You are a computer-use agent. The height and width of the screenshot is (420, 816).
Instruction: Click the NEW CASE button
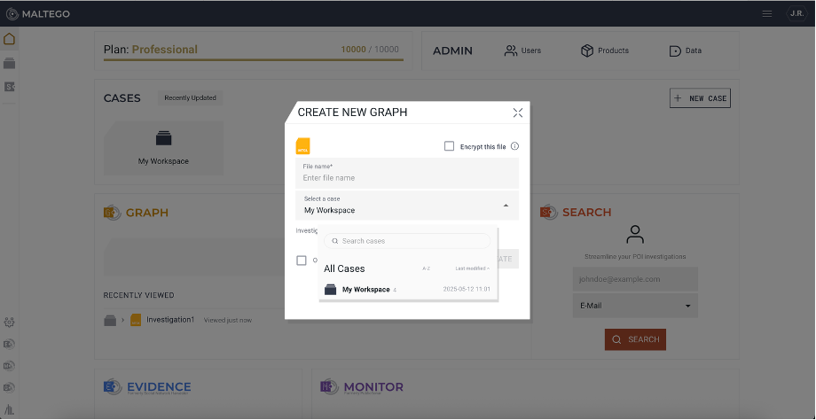point(700,98)
